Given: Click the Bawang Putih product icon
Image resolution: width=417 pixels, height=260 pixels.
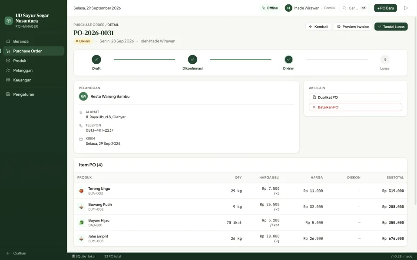Looking at the screenshot, I should (x=81, y=207).
